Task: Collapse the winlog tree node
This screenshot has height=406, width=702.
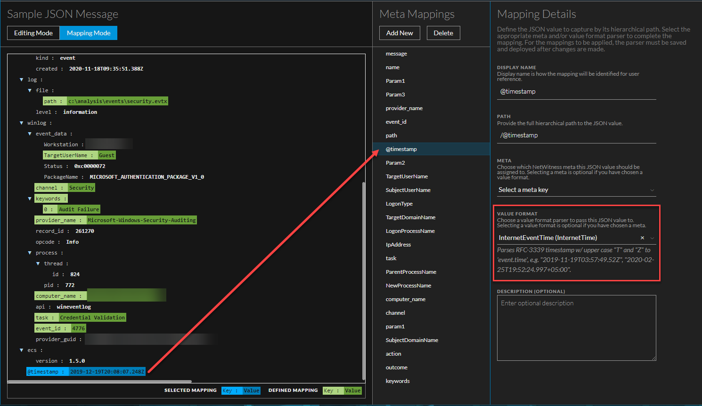Action: click(x=22, y=123)
